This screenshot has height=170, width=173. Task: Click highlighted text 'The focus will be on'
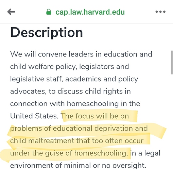tap(95, 116)
